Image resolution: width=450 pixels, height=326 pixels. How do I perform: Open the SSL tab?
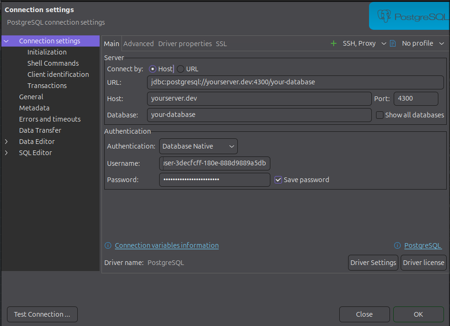click(221, 44)
